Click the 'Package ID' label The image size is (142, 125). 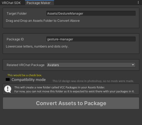pyautogui.click(x=15, y=39)
